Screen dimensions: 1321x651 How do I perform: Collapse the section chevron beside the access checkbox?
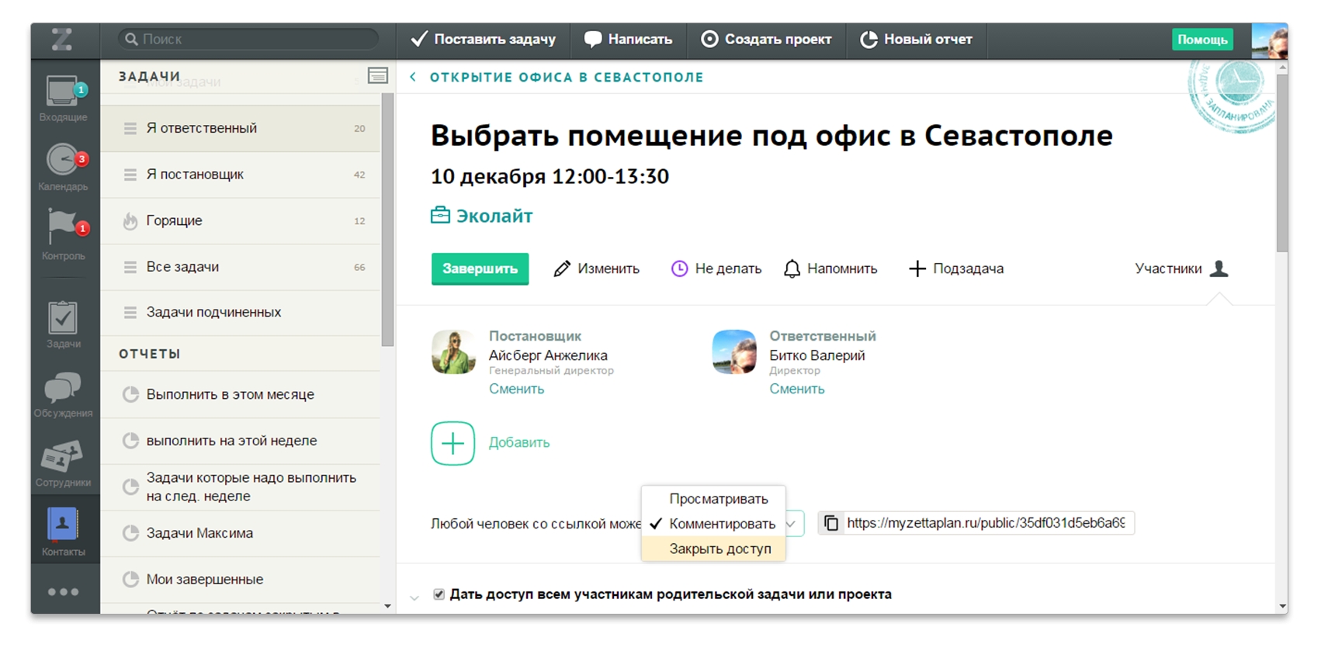(x=414, y=597)
